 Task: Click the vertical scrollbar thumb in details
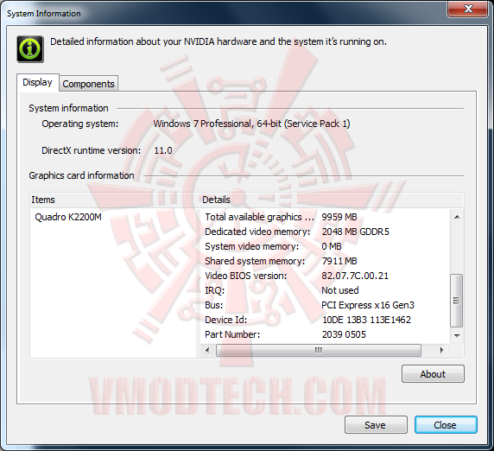click(x=457, y=301)
